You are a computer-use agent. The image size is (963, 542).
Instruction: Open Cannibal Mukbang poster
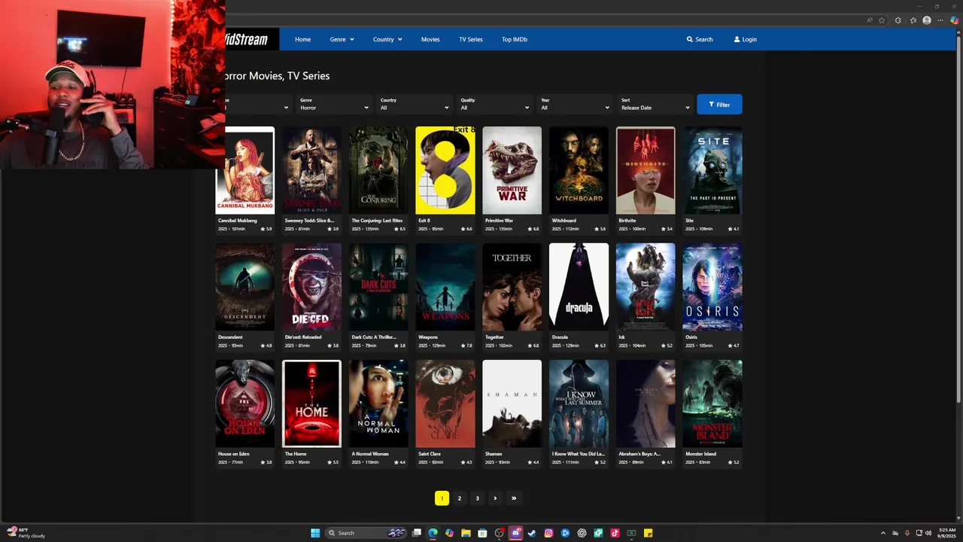click(x=245, y=170)
